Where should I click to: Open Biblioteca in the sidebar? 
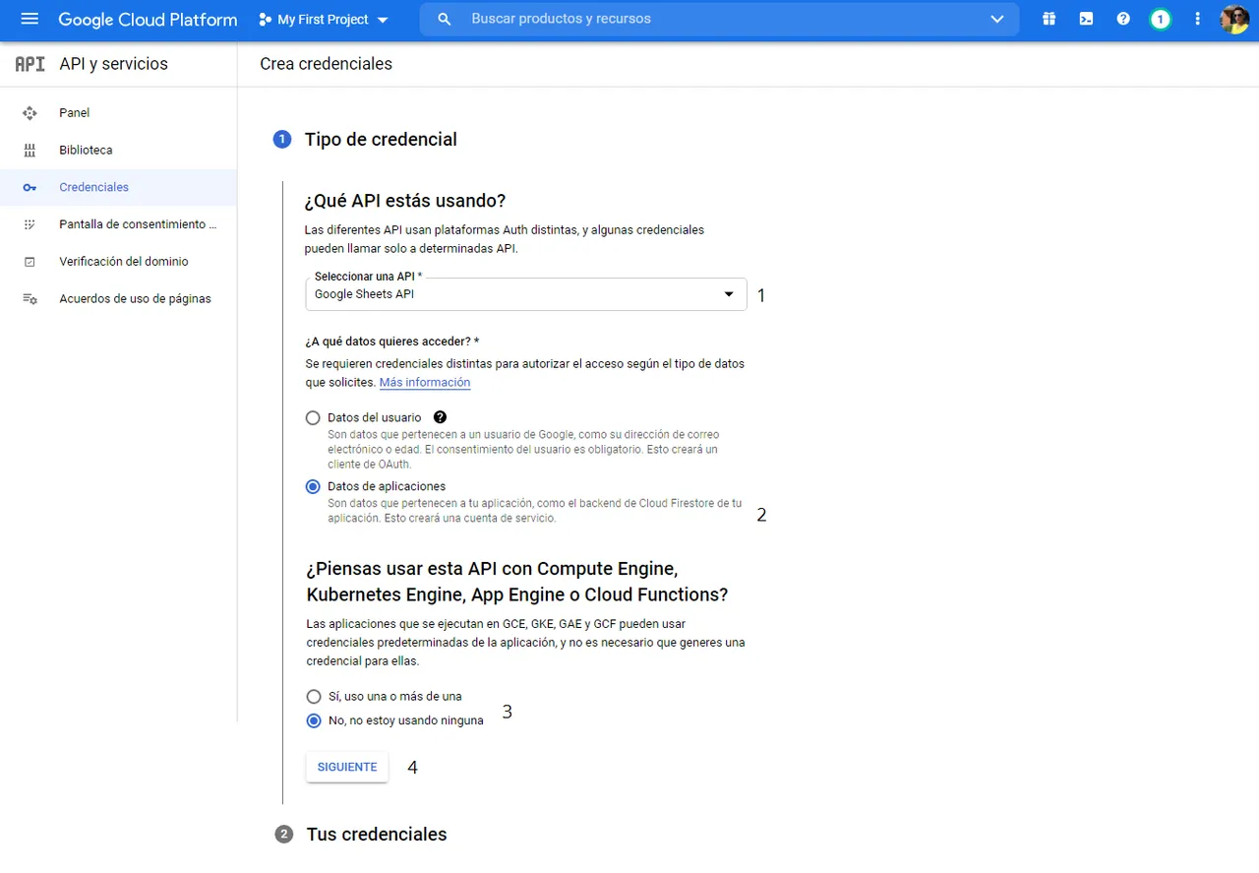(118, 151)
